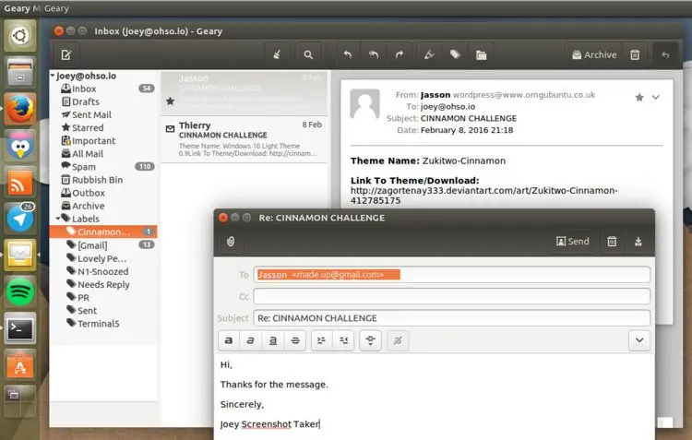Discard the draft with compose trash icon

point(612,242)
